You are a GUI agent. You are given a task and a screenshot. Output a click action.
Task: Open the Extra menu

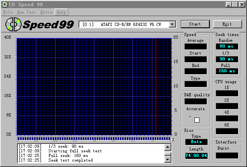coord(46,12)
